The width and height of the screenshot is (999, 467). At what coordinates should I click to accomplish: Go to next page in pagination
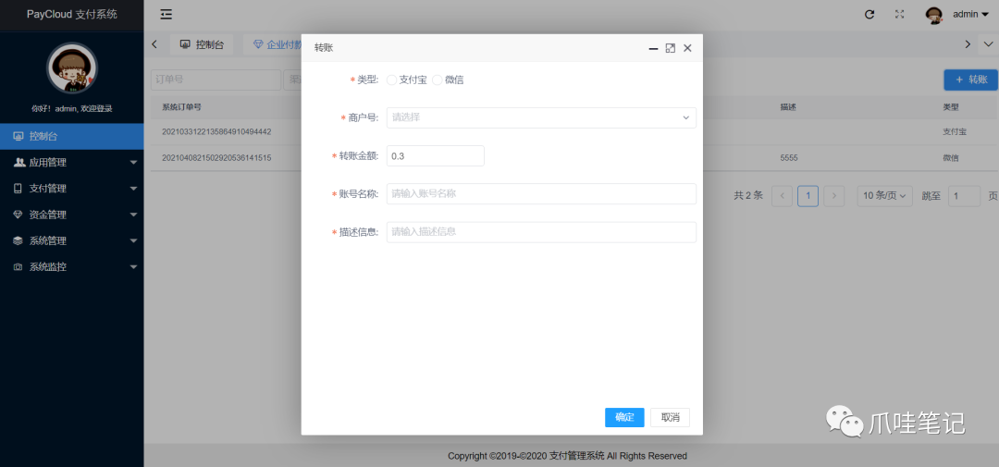834,196
